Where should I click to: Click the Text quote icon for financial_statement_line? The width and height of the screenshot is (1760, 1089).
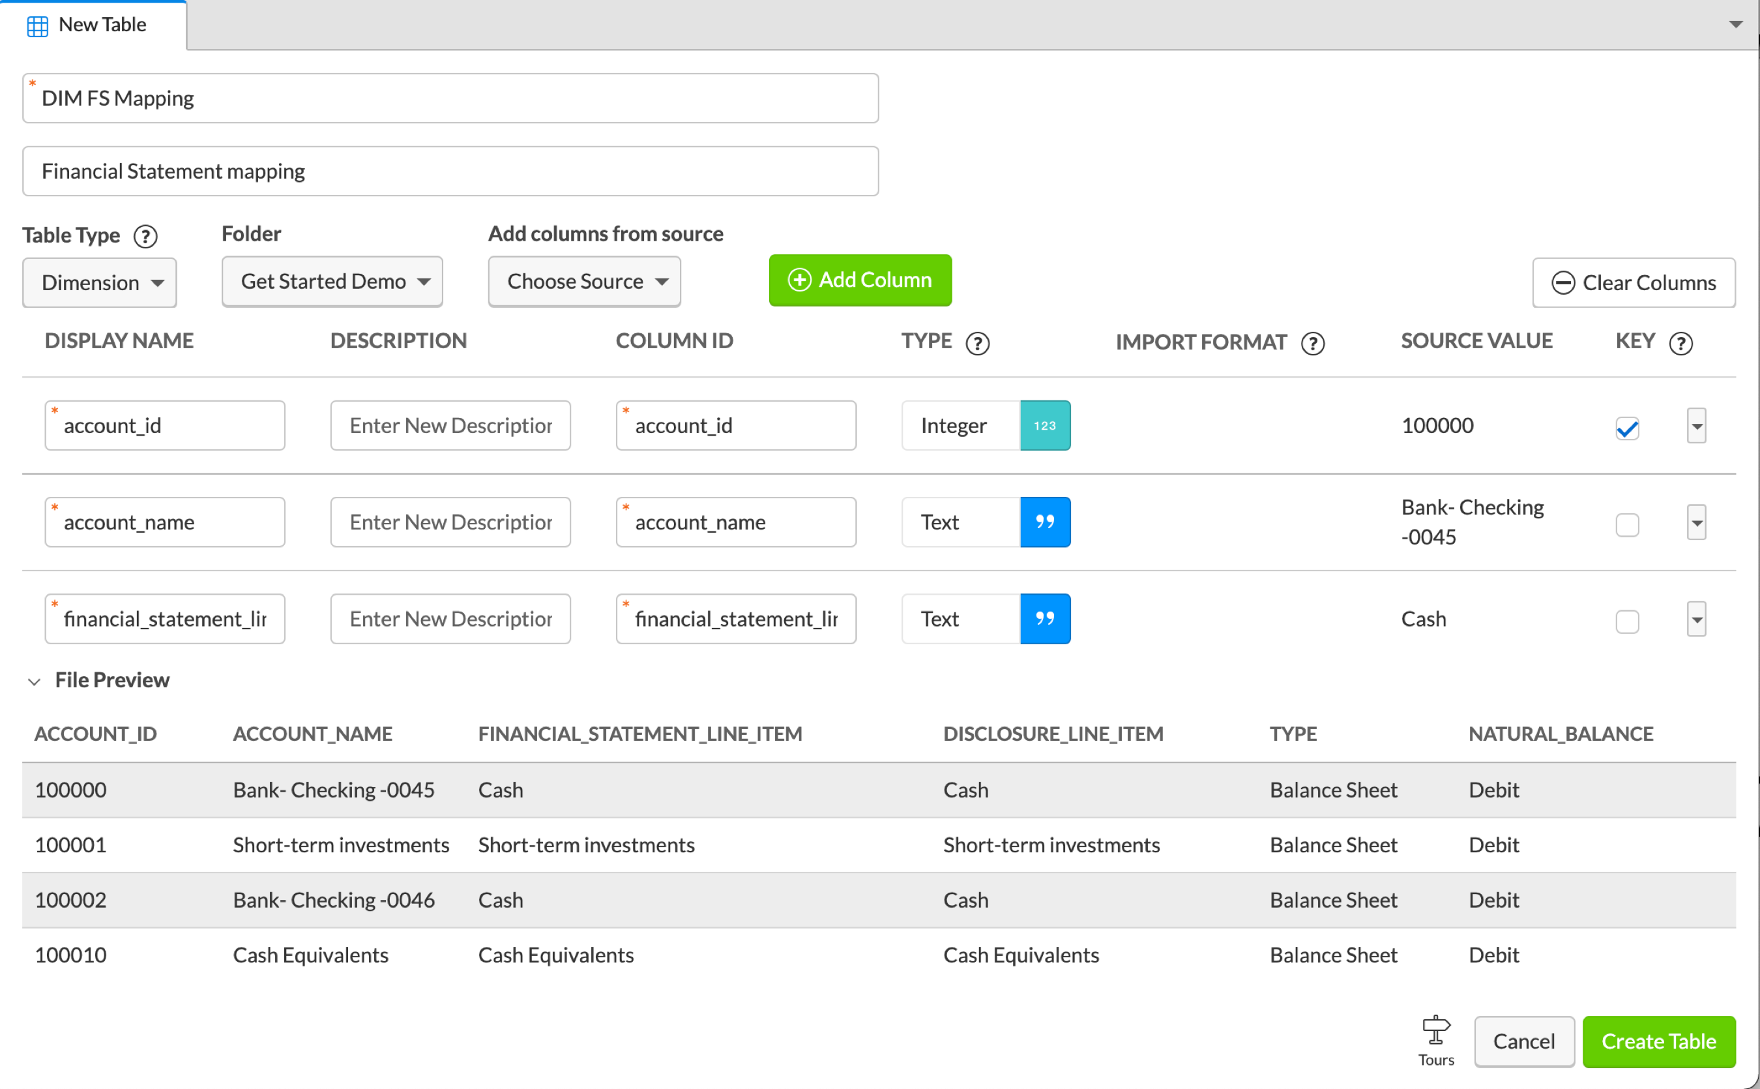click(1046, 618)
